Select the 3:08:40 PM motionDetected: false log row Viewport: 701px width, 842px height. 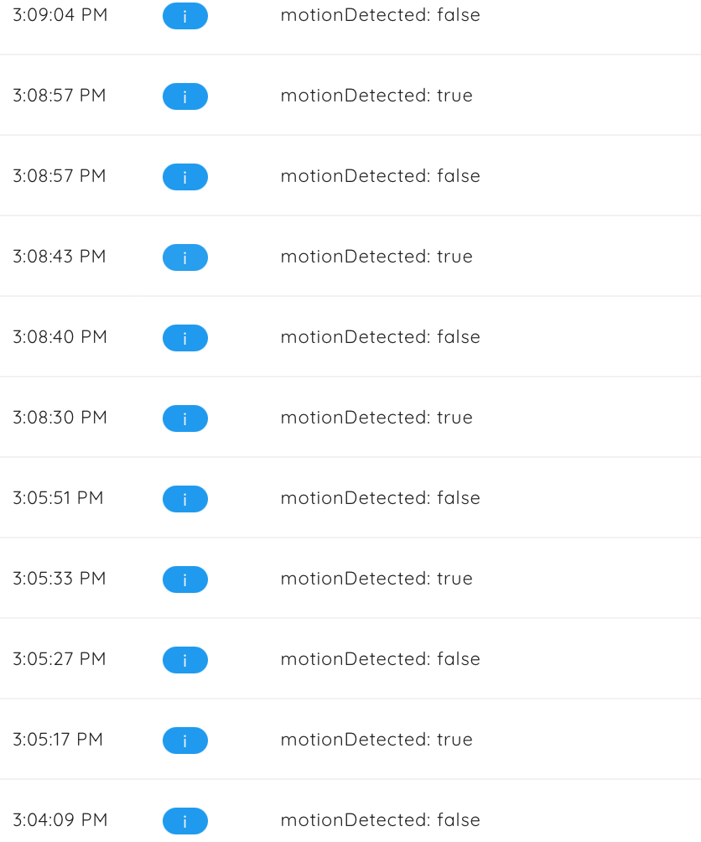tap(350, 337)
